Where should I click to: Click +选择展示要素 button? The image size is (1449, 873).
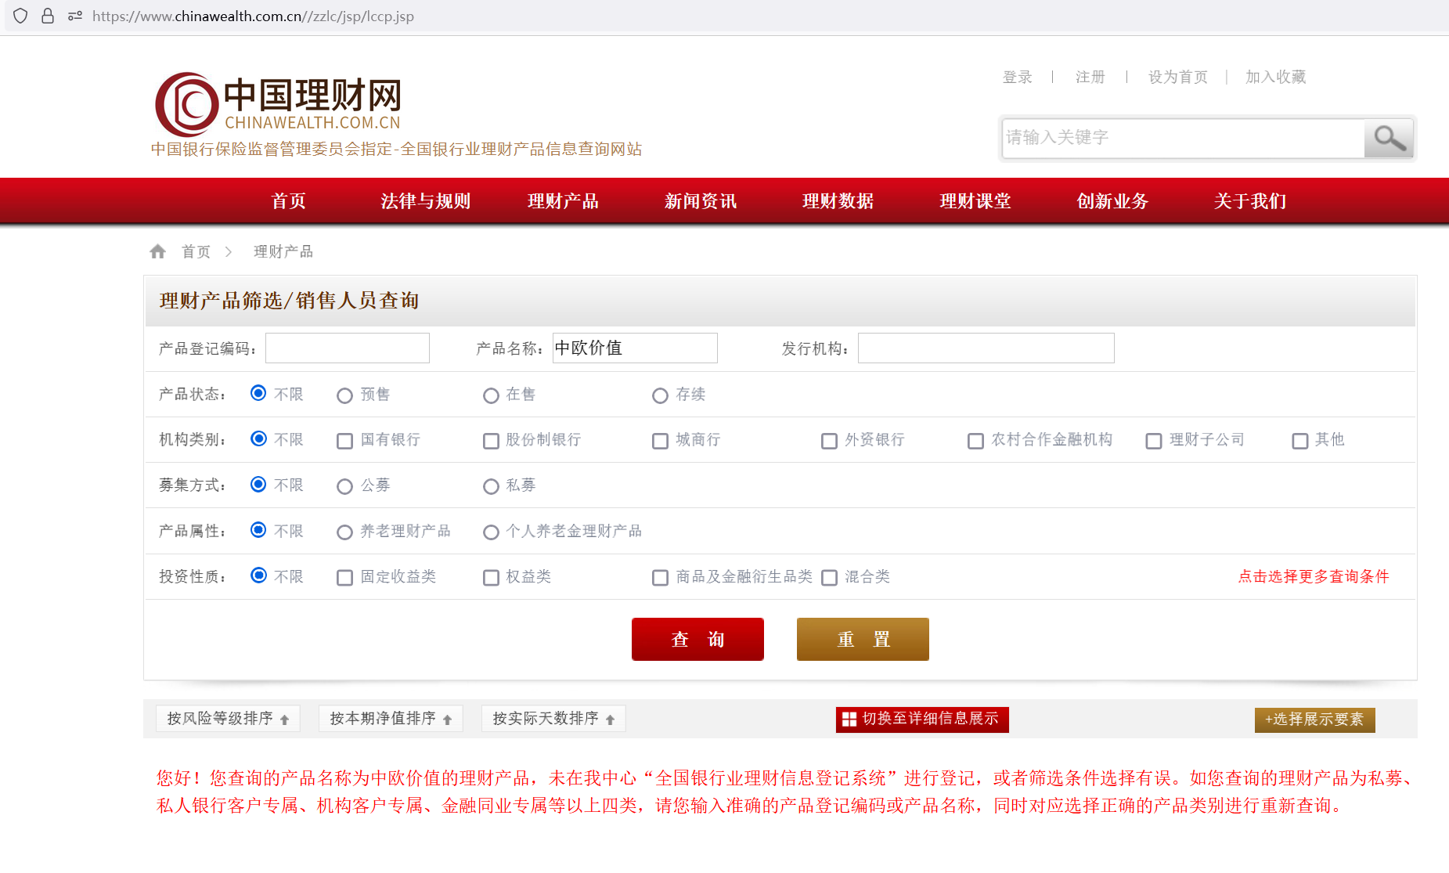coord(1315,720)
